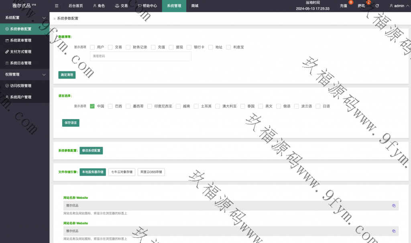This screenshot has height=243, width=411.
Task: Open 系统菜单管理 in the sidebar
Action: tap(20, 40)
